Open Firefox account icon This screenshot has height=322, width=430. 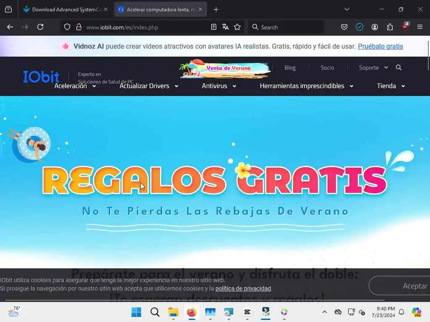pos(375,27)
